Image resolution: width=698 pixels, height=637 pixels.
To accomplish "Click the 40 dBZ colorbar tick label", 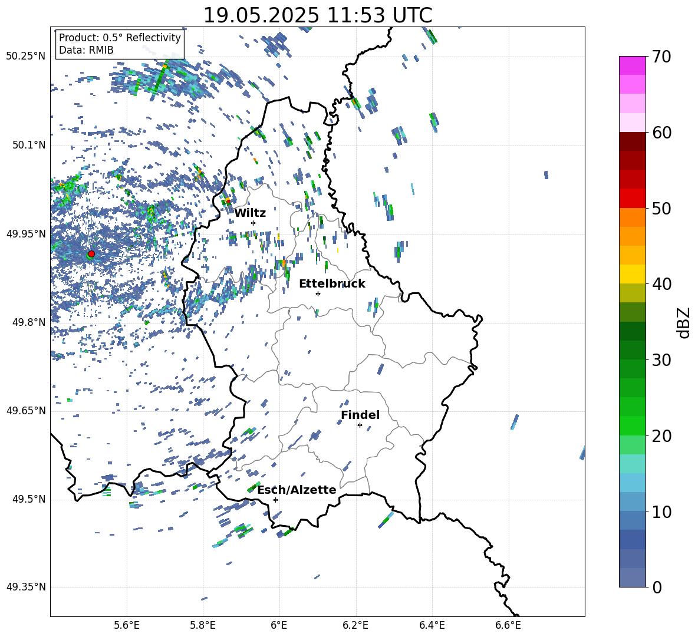I will tap(661, 284).
